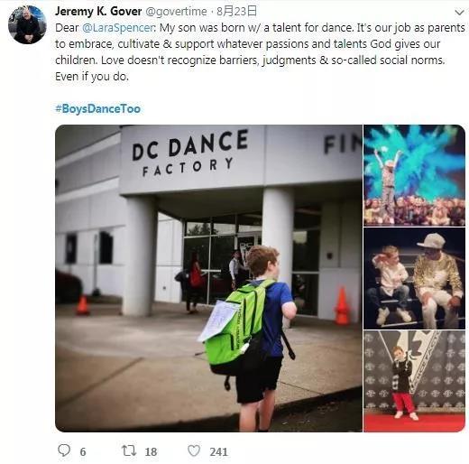Image resolution: width=469 pixels, height=464 pixels.
Task: Open the #BoysDanceToo hashtag
Action: coord(98,108)
